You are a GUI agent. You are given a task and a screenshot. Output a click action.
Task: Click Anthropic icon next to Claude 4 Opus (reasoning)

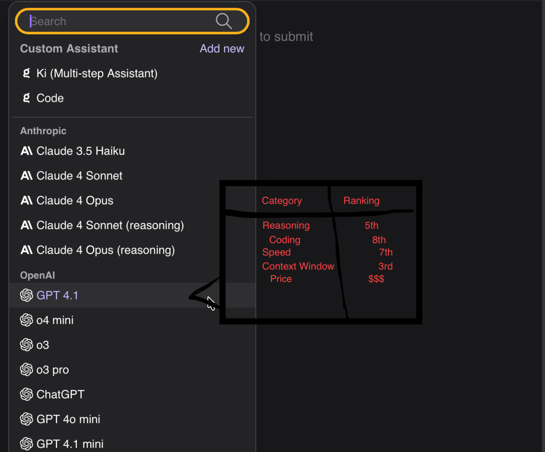[x=26, y=250]
